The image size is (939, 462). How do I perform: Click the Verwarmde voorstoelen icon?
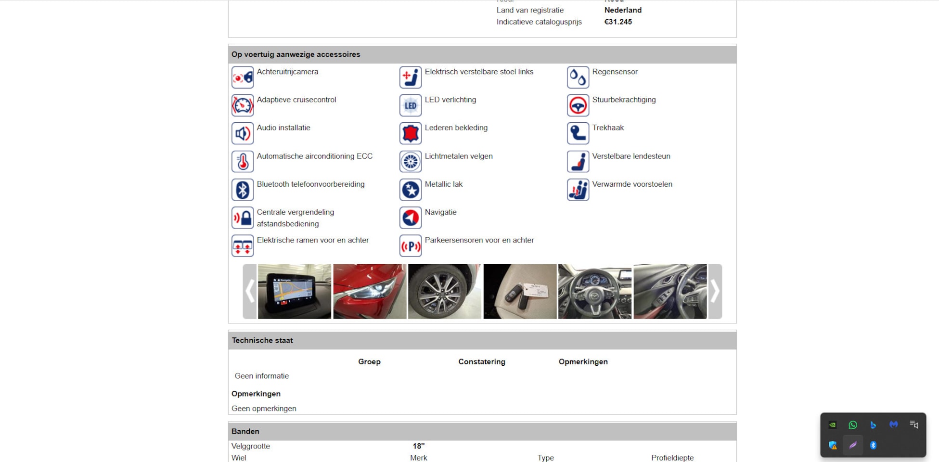tap(578, 190)
